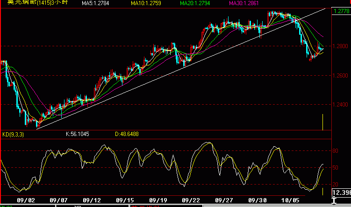351x207 pixels.
Task: Click the 1.2400 price axis label
Action: pyautogui.click(x=340, y=105)
